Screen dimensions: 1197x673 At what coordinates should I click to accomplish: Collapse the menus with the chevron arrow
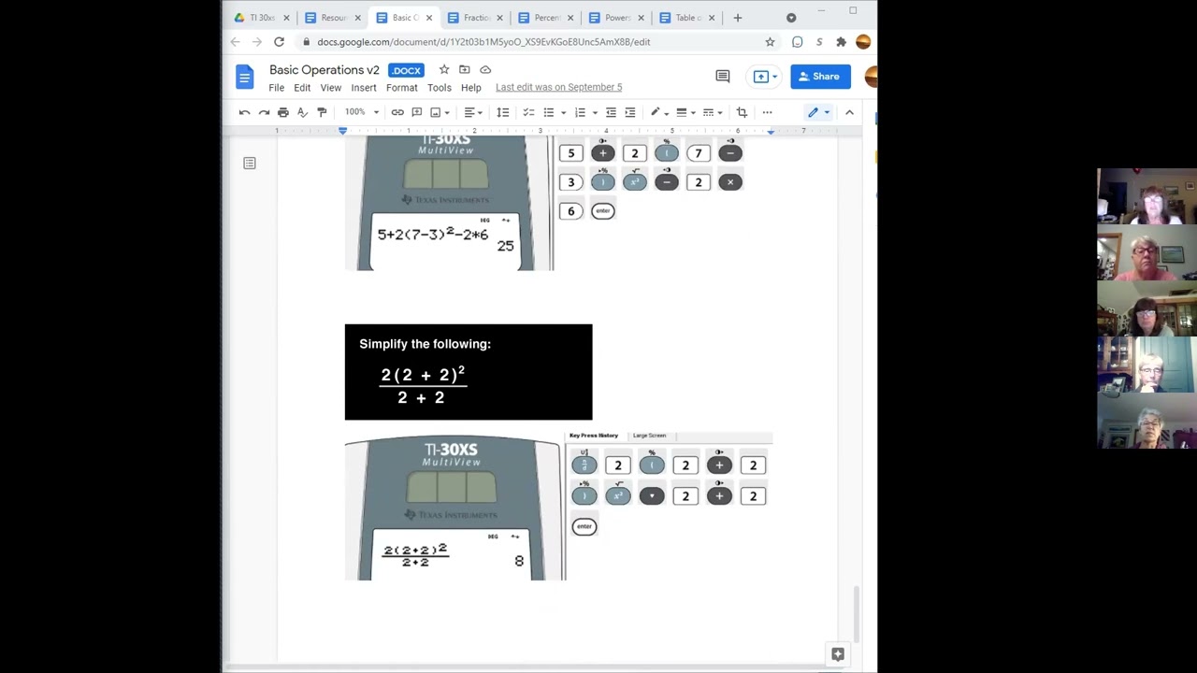pyautogui.click(x=849, y=112)
